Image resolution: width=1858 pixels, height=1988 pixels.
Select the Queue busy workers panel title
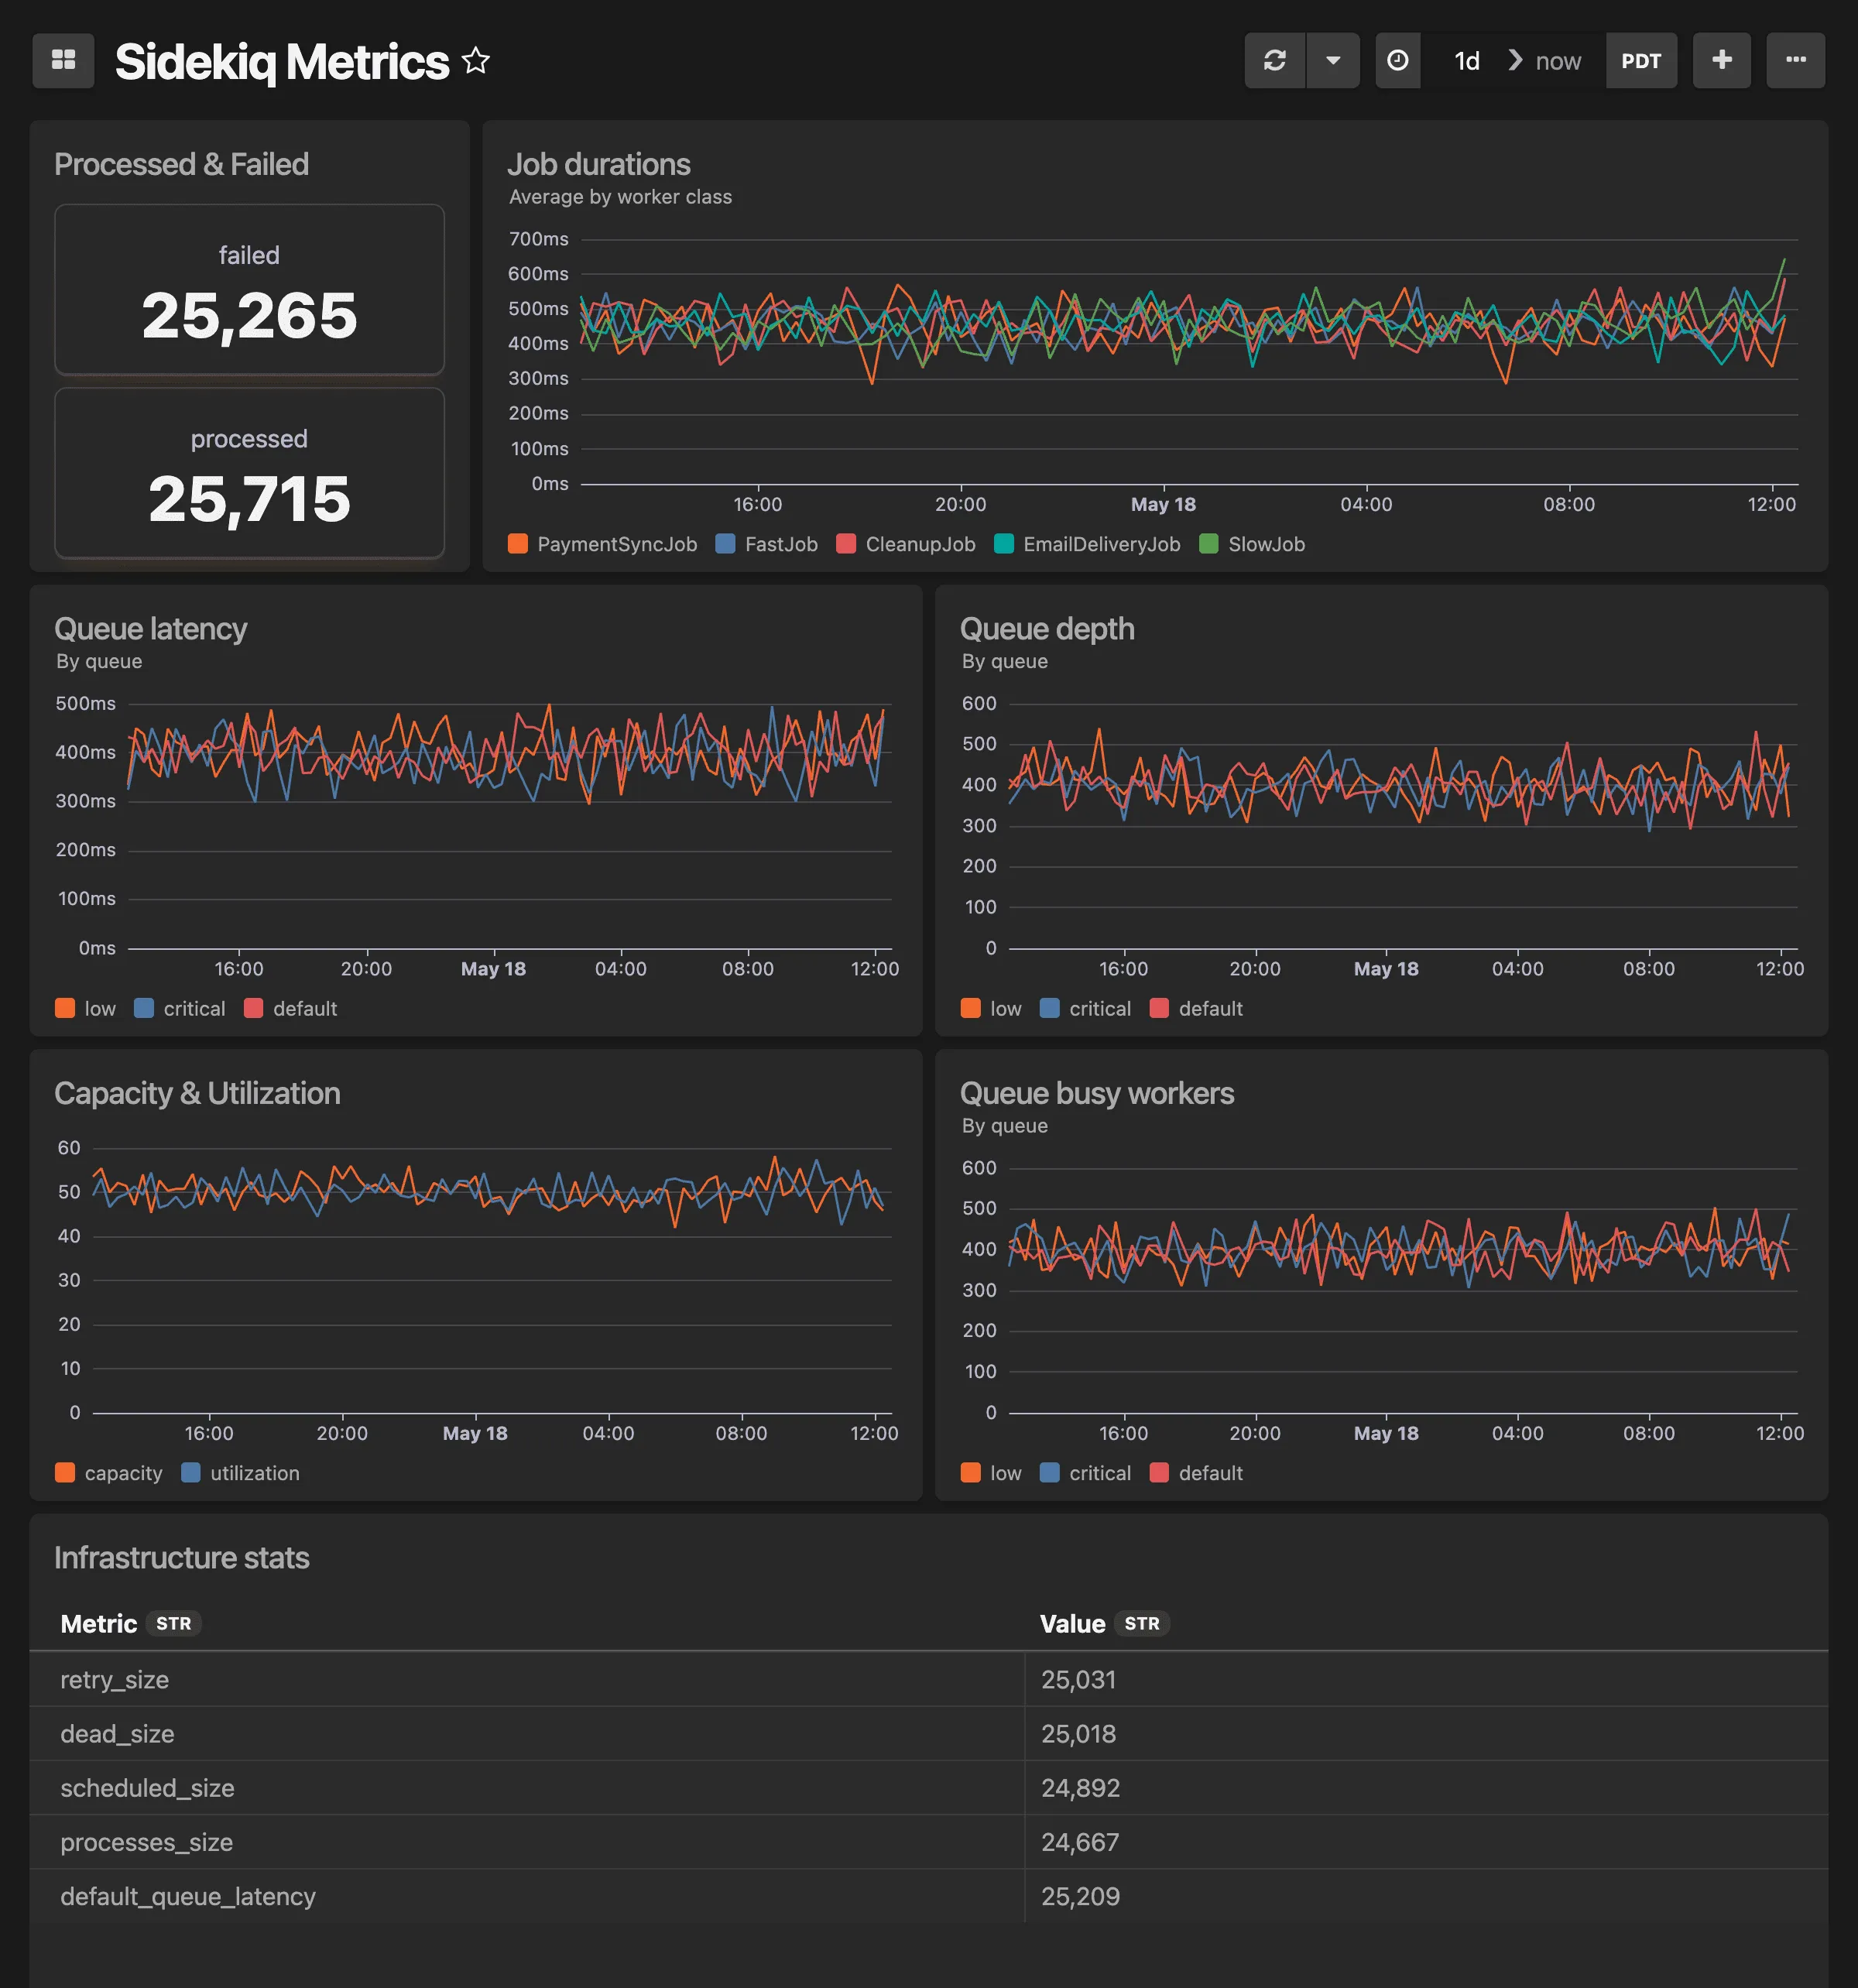(x=1097, y=1092)
